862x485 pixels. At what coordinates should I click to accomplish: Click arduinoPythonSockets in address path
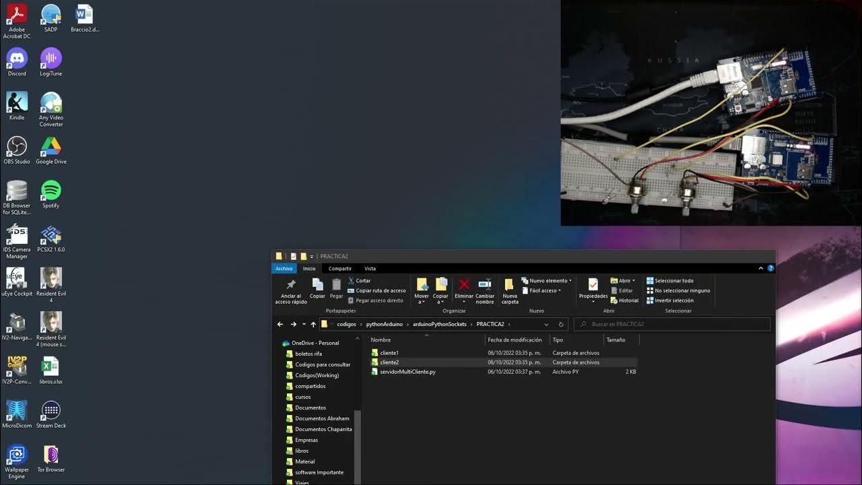pos(439,324)
